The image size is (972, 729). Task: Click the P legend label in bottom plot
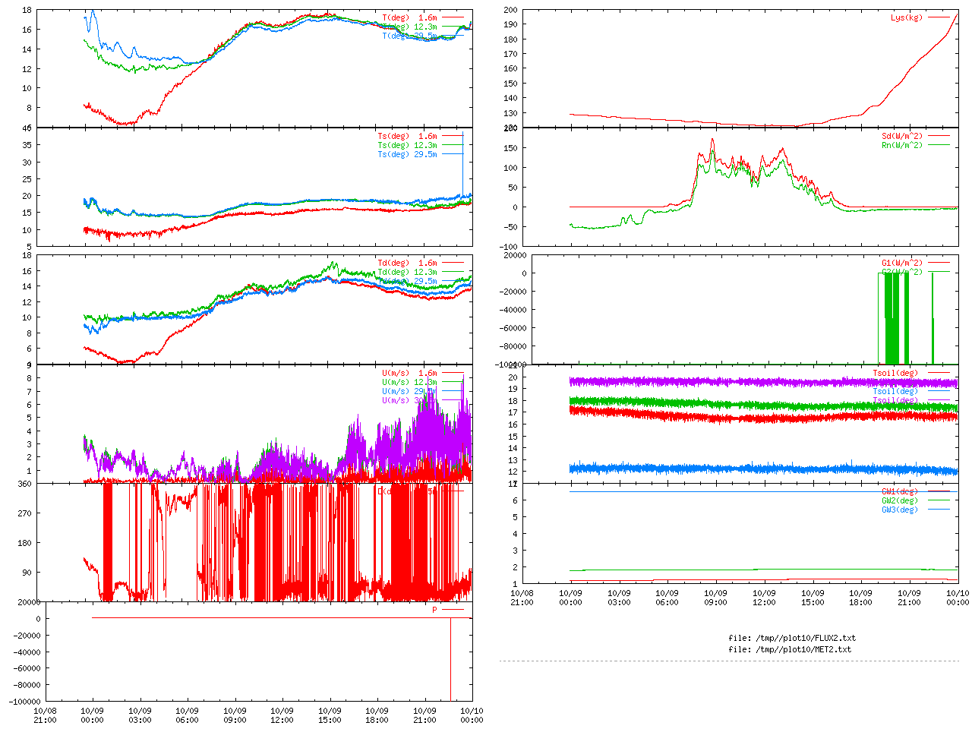[x=435, y=610]
